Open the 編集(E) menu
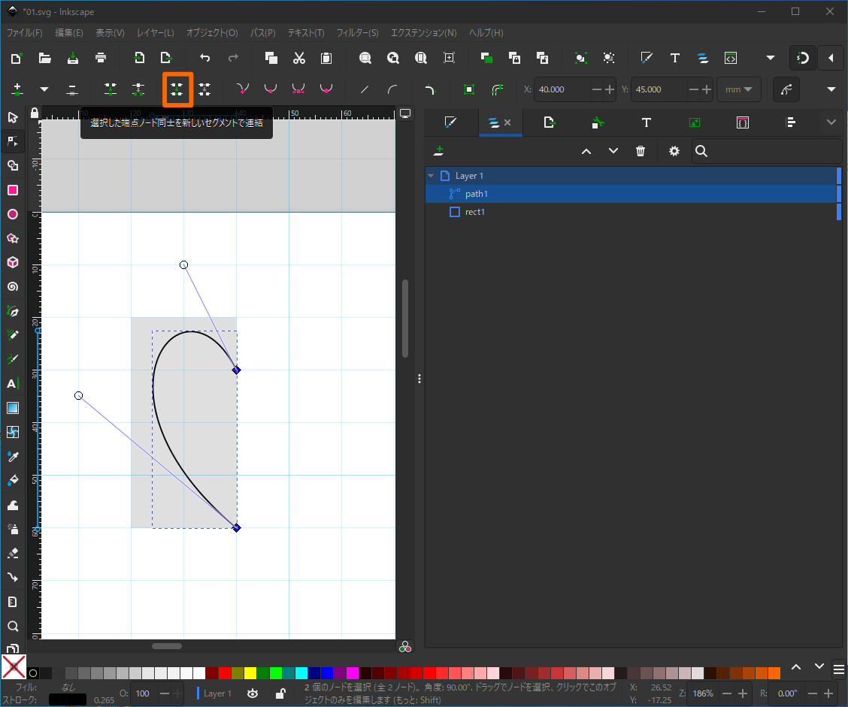 68,32
